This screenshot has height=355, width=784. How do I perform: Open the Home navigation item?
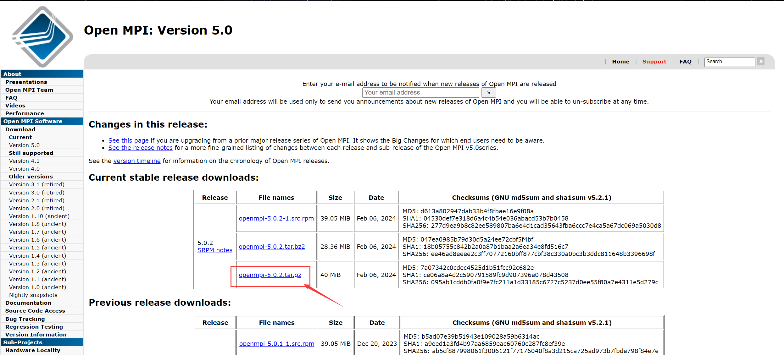click(x=620, y=62)
